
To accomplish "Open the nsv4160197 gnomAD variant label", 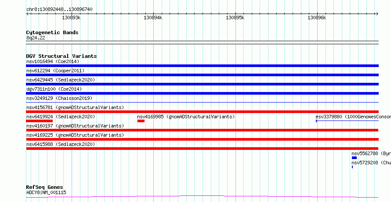I will tap(75, 126).
